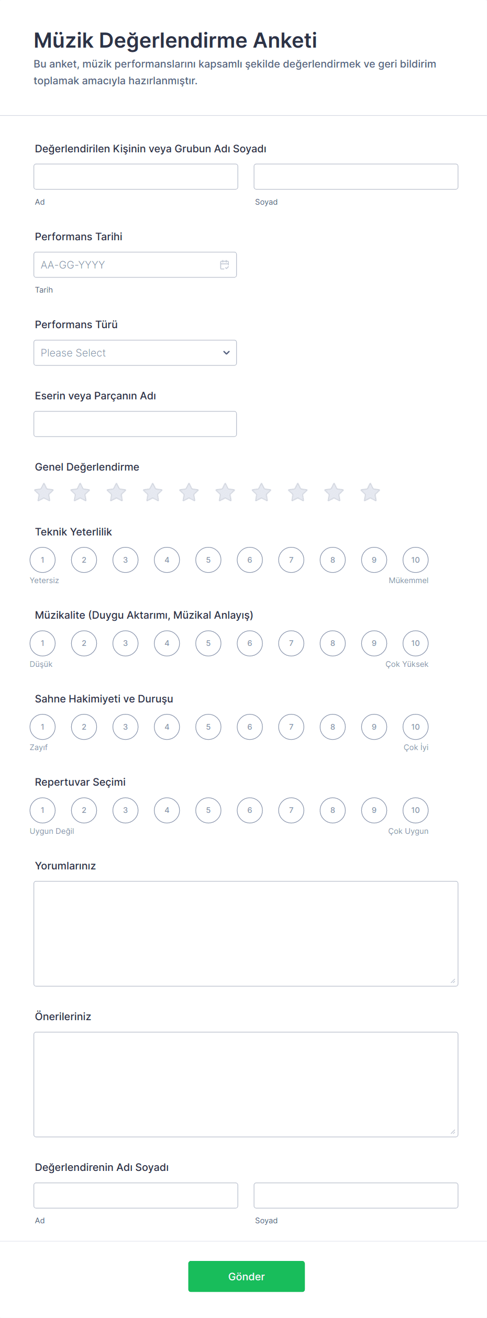The height and width of the screenshot is (1318, 487).
Task: Select the fifth star in Genel Değerlendirme
Action: (x=189, y=493)
